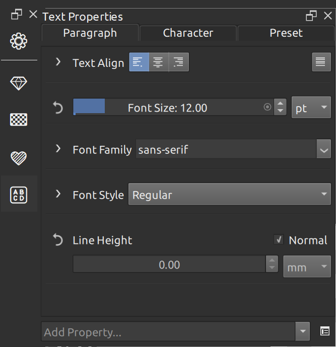Select the checkerboard pattern sidebar icon
Screen dimensions: 336x347
point(19,120)
